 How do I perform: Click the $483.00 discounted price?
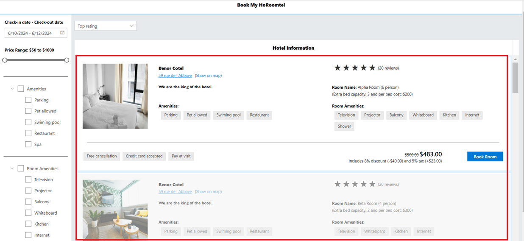[x=431, y=154]
